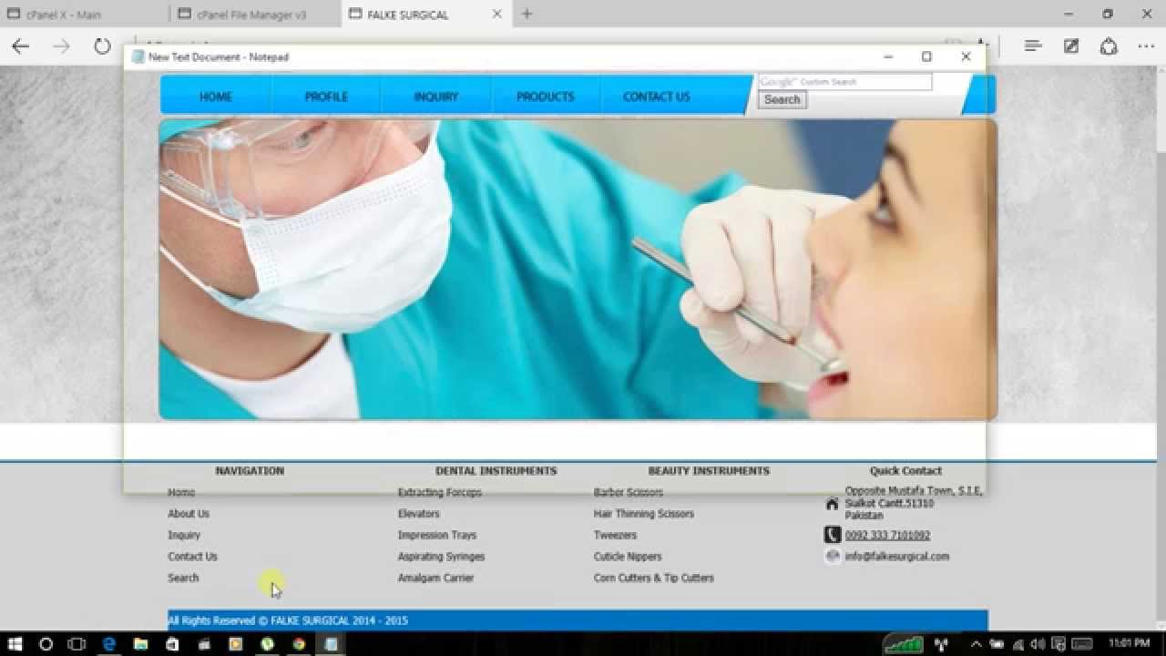
Task: Open Barber Scissors link
Action: tap(629, 492)
